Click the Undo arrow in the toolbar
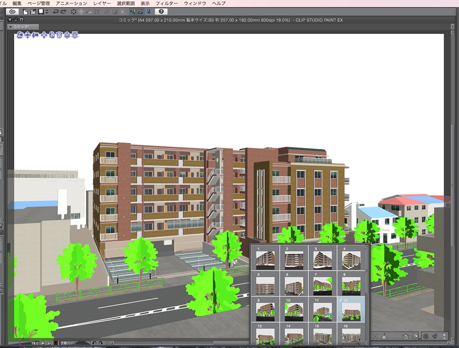 click(x=56, y=12)
